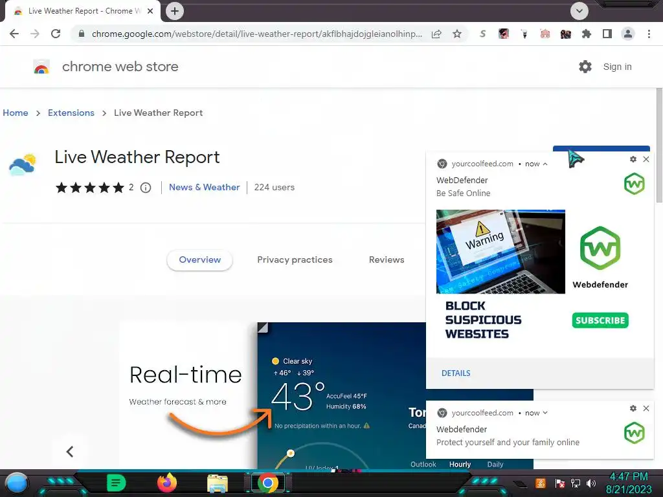Go back to the previous page

pos(14,34)
